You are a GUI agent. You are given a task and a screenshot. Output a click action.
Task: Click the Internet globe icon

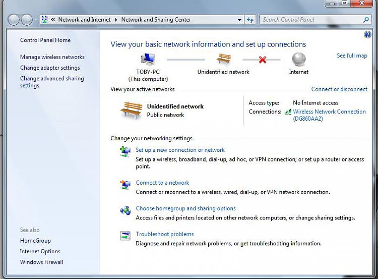pos(299,60)
